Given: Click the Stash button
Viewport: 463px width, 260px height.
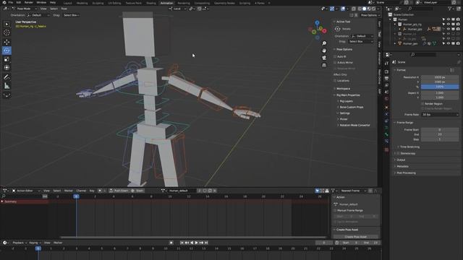Looking at the screenshot, I should pos(137,191).
